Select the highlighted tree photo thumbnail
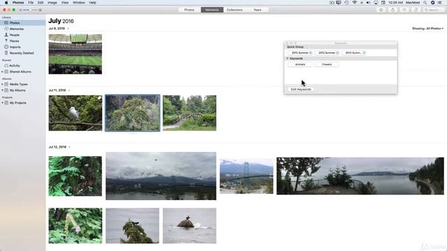This screenshot has width=447, height=251. tap(133, 113)
